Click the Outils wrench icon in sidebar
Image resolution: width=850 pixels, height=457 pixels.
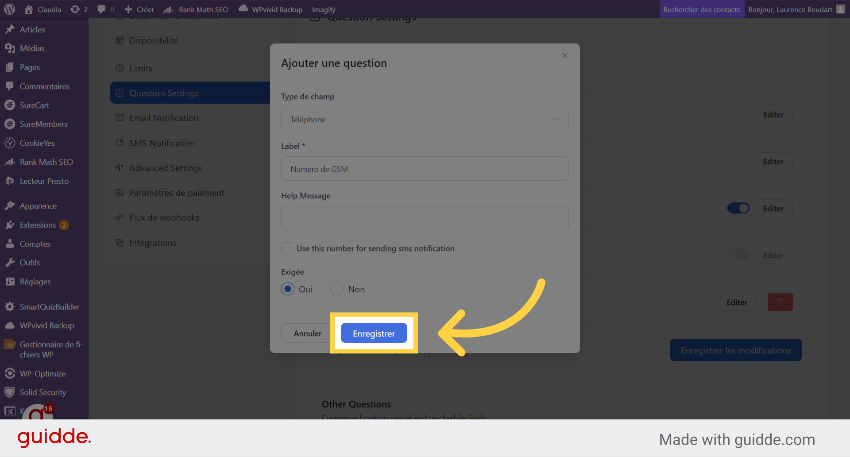(x=10, y=263)
